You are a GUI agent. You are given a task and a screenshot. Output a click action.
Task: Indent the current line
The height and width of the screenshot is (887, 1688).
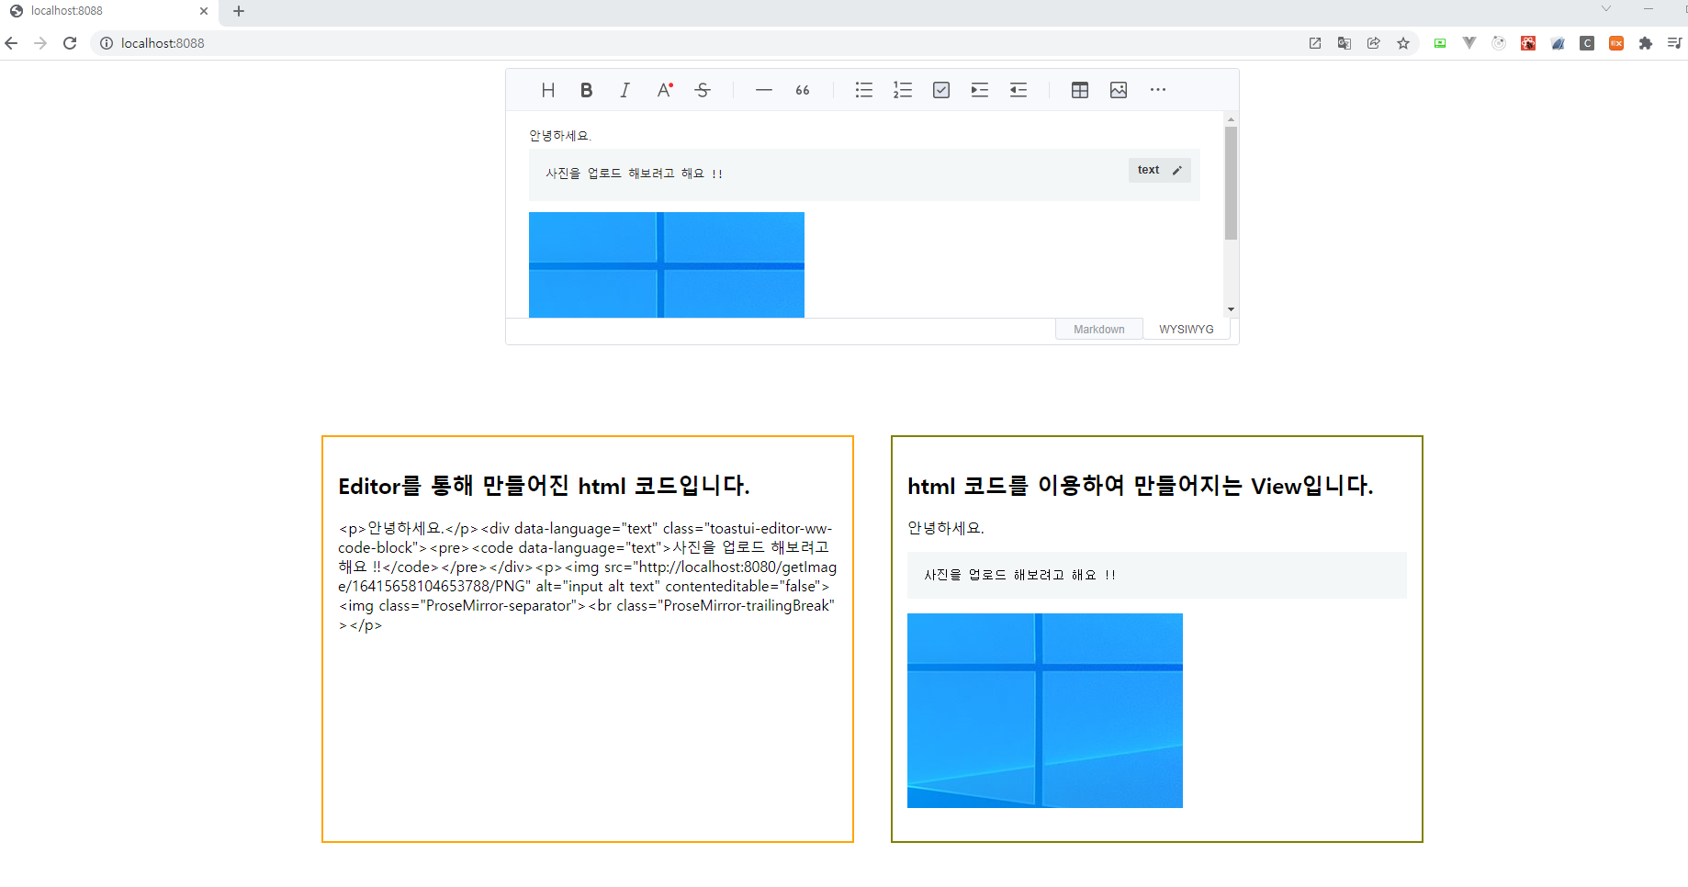tap(980, 90)
